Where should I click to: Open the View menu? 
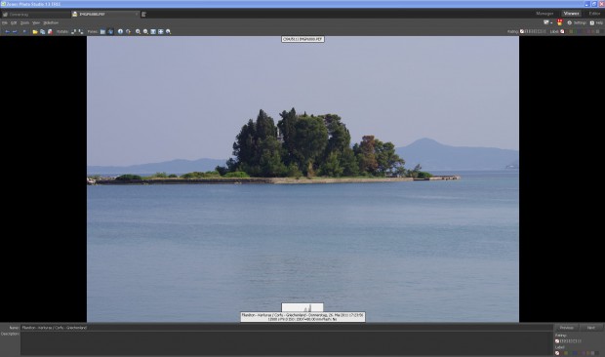(36, 22)
